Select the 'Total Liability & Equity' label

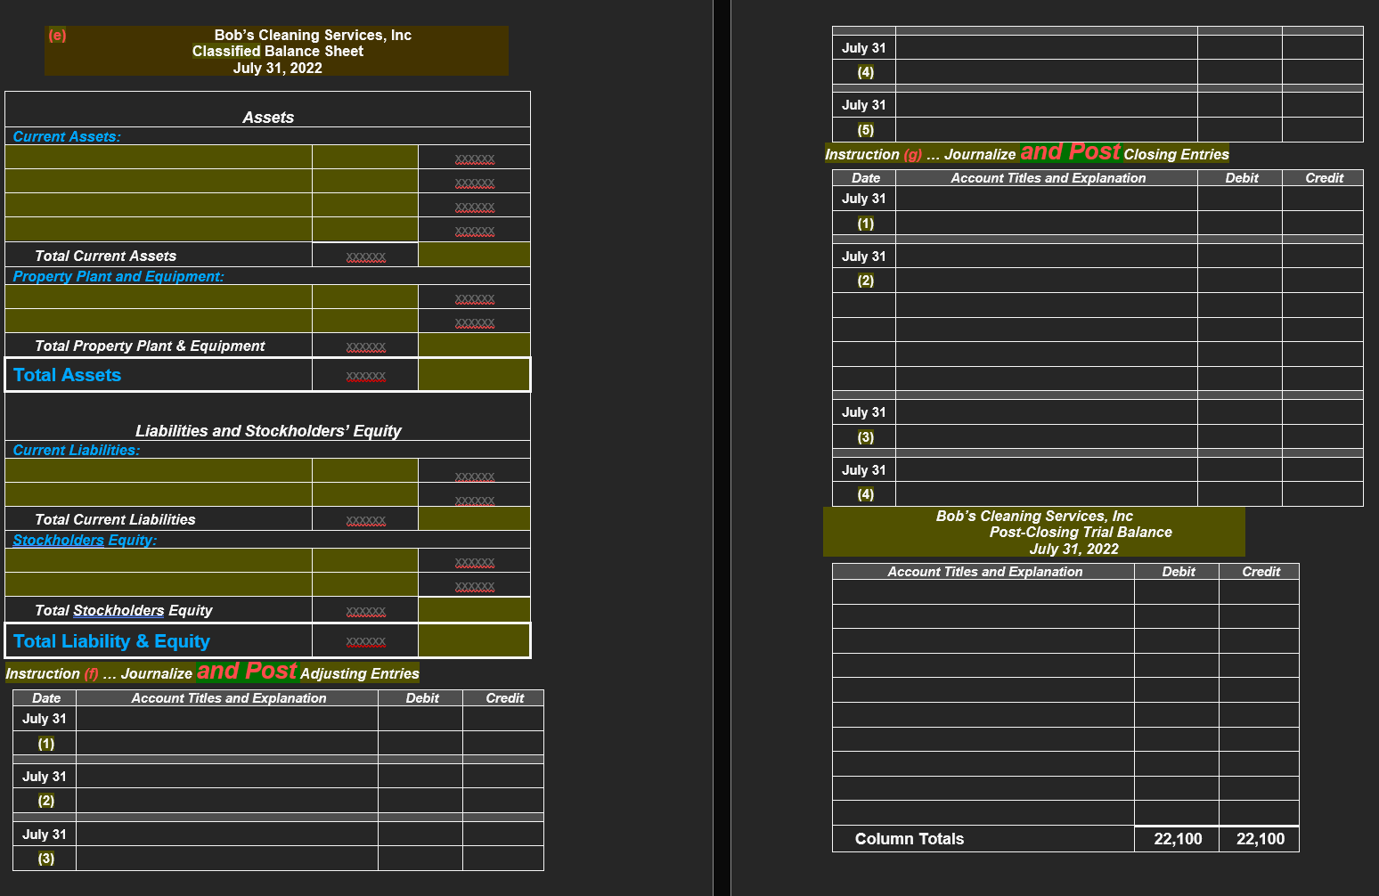tap(111, 641)
